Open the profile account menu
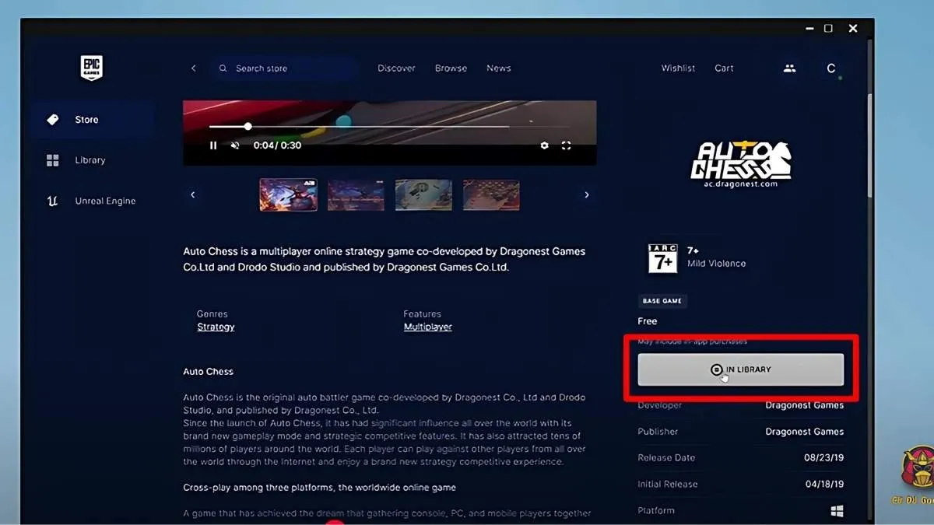The width and height of the screenshot is (934, 525). point(830,68)
